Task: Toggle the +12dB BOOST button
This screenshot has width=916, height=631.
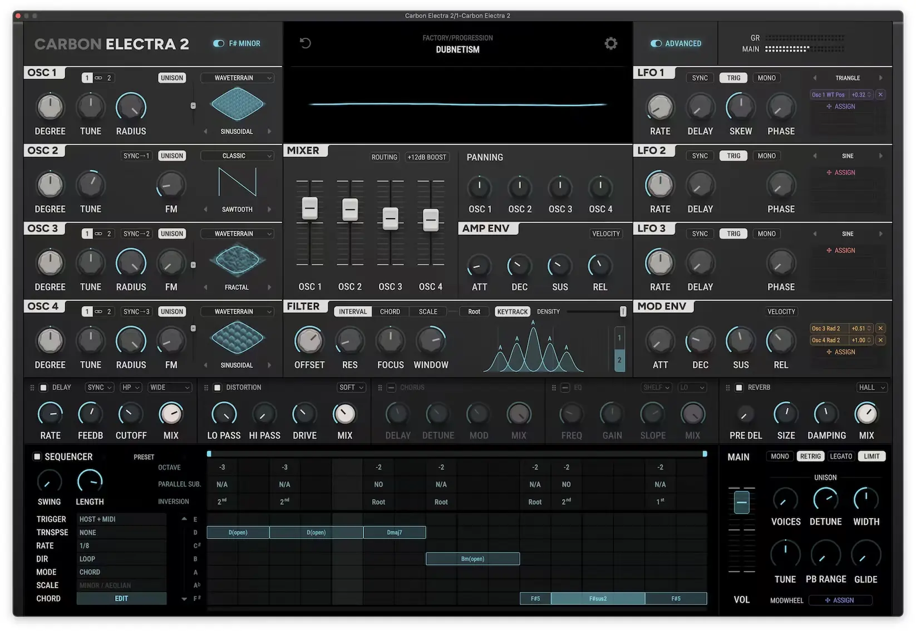Action: click(x=427, y=157)
